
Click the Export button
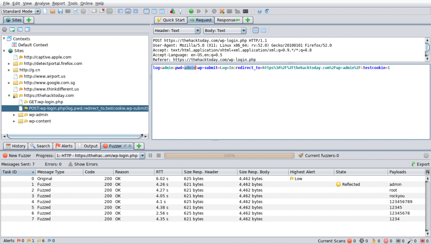[x=420, y=164]
